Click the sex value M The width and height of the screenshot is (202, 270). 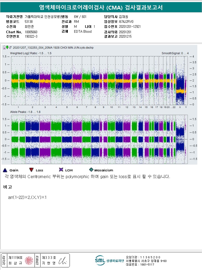[x=75, y=27]
